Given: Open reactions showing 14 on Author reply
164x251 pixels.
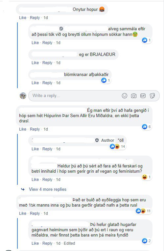Looking at the screenshot, I should pyautogui.click(x=118, y=146).
